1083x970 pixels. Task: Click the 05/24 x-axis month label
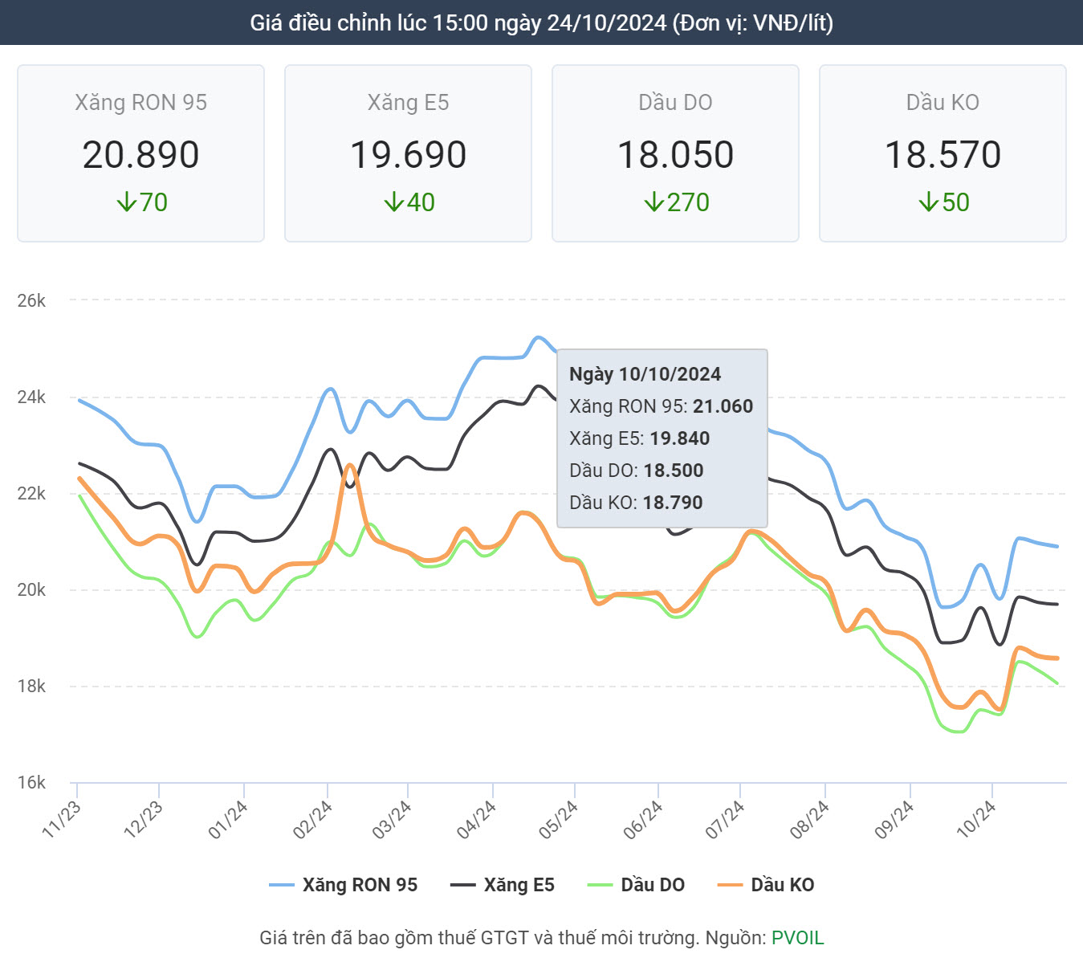[x=559, y=819]
